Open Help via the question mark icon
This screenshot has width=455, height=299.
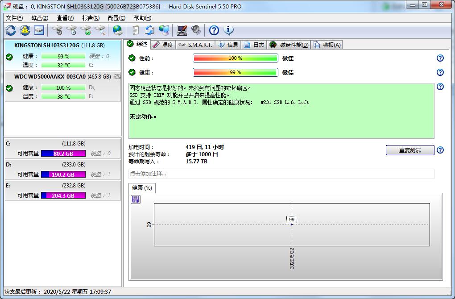click(x=213, y=30)
